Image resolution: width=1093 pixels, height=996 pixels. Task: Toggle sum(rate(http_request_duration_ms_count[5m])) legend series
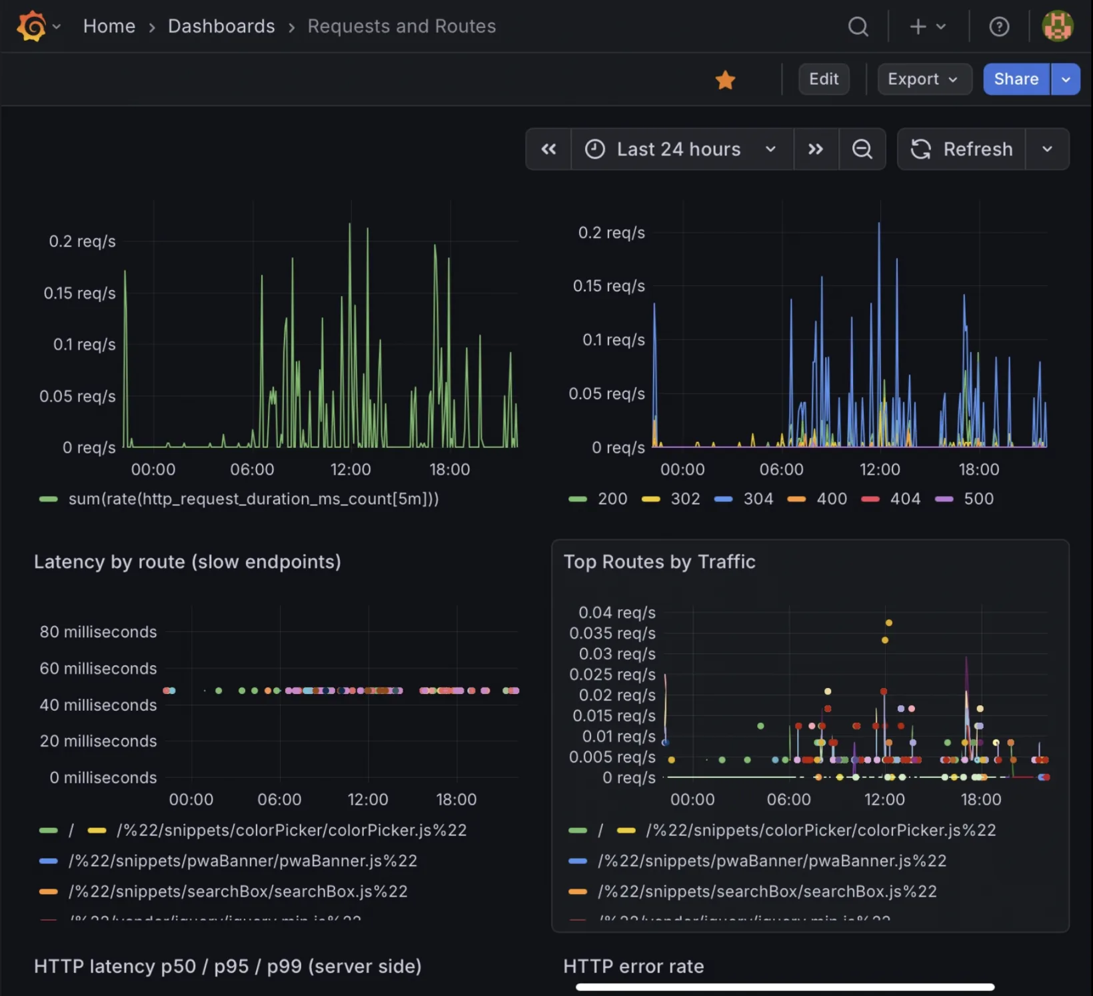pyautogui.click(x=253, y=499)
